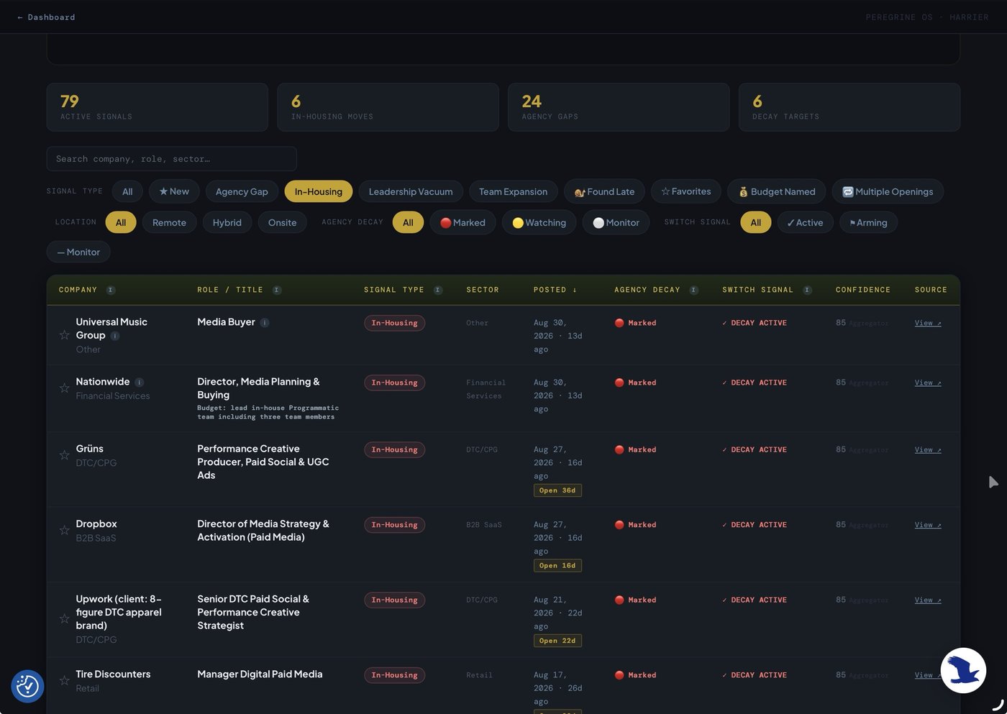Select Team Expansion filter chip

point(514,191)
